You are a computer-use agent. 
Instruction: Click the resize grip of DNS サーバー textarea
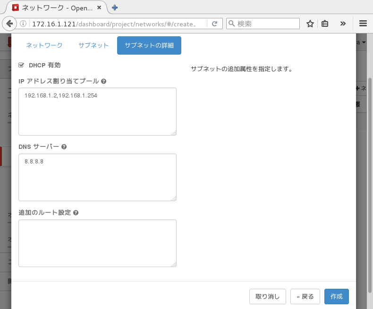tap(174, 199)
